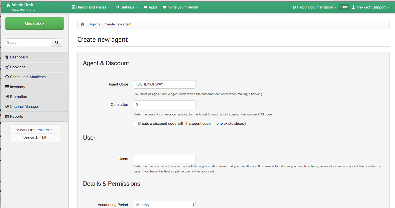Click the Admin Desk home icon
Screen dimensions: 395x208
click(x=8, y=5)
